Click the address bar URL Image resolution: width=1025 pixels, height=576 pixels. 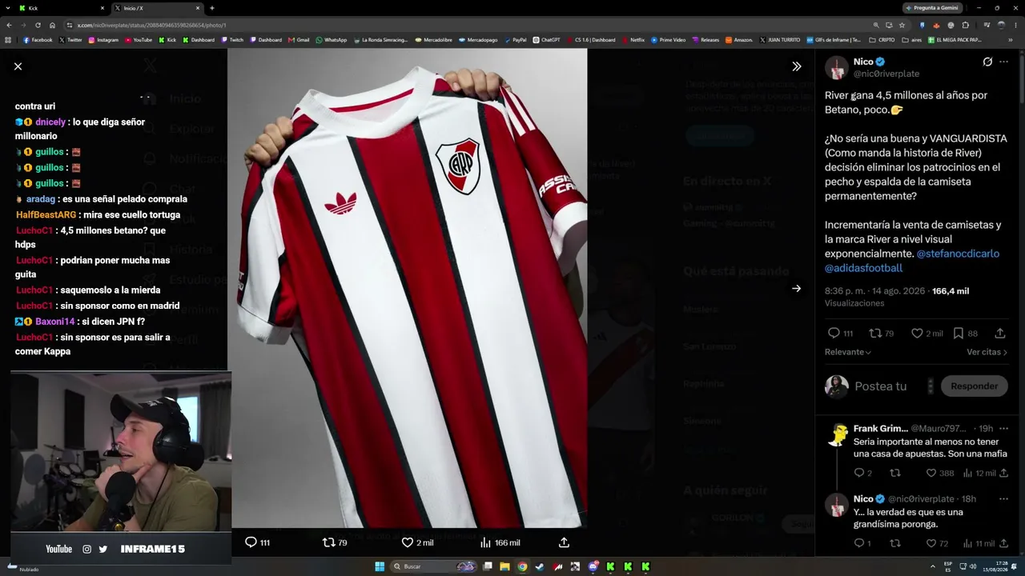152,25
